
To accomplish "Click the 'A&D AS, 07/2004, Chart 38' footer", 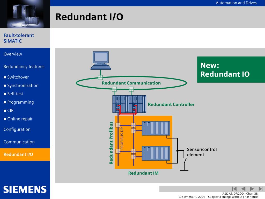I will coord(240,194).
